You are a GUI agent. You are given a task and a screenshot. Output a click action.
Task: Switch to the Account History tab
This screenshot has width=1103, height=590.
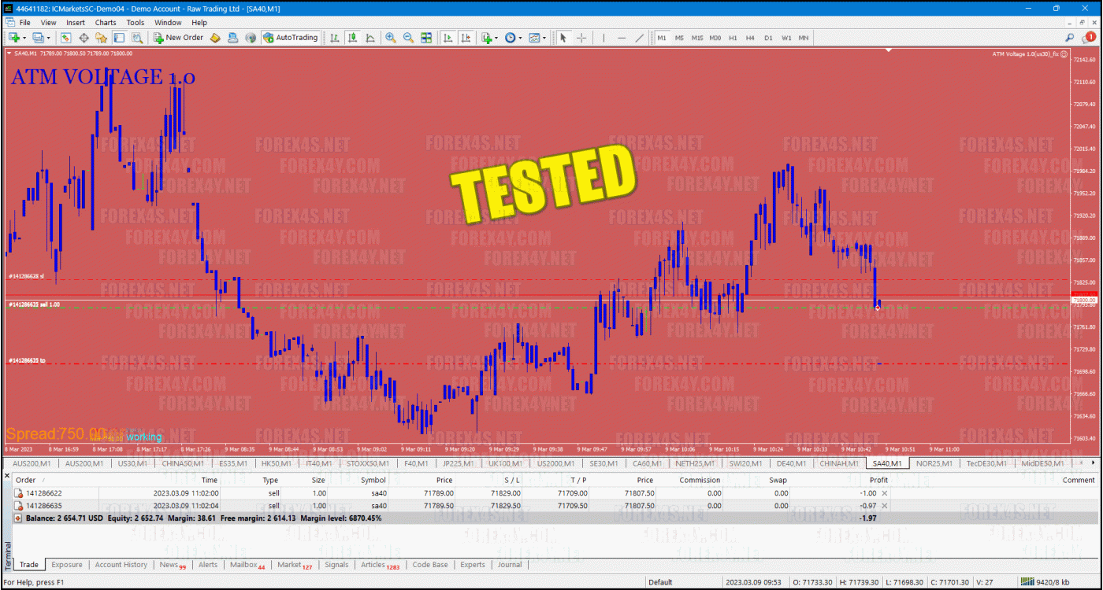coord(121,564)
